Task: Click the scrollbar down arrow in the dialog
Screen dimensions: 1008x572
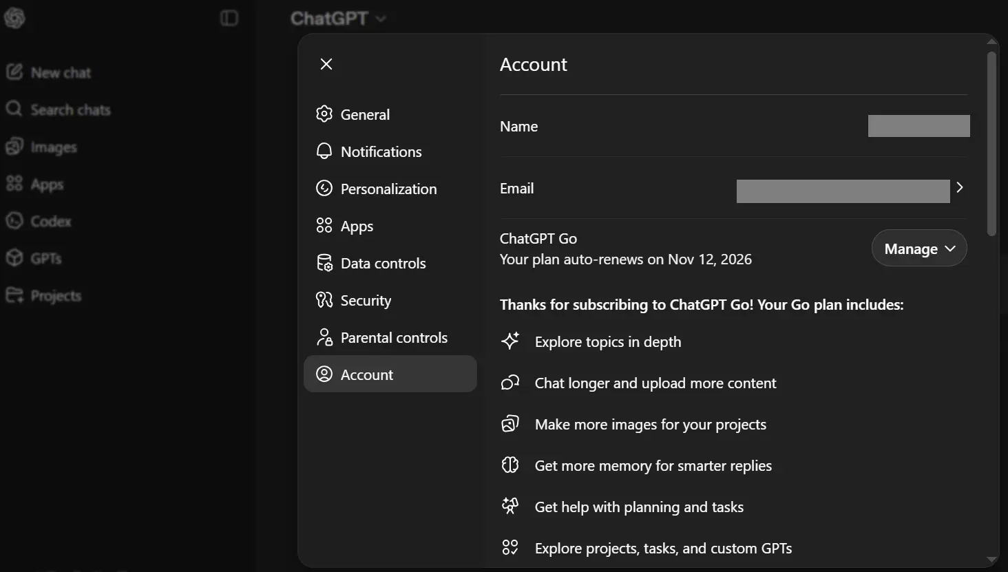Action: point(991,560)
